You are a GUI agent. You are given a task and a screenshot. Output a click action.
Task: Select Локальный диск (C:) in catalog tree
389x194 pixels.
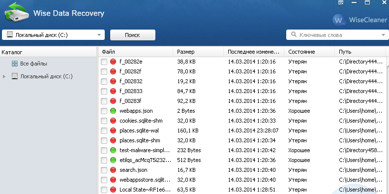click(46, 76)
